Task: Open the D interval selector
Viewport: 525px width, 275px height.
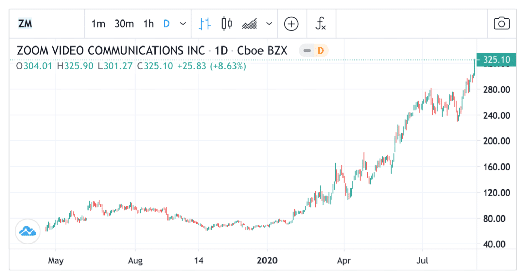Action: tap(166, 23)
